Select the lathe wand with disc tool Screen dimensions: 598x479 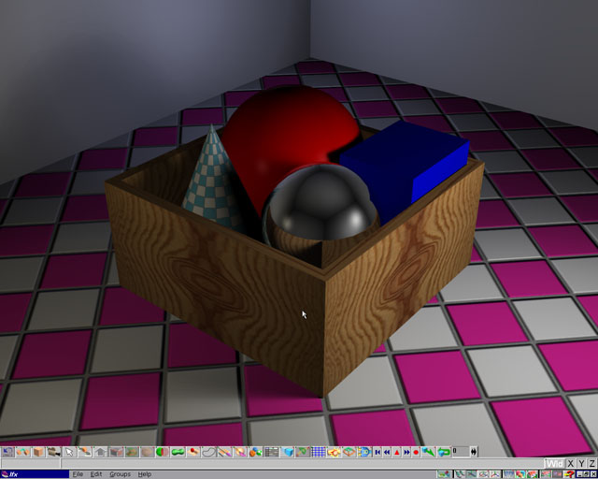240,452
